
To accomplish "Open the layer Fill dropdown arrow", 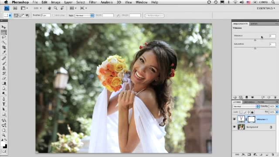I will [x=277, y=112].
